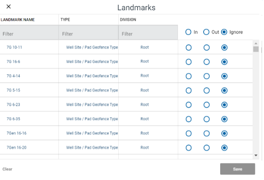Click the Root division for 7G 4-14
The width and height of the screenshot is (264, 180).
tap(144, 76)
